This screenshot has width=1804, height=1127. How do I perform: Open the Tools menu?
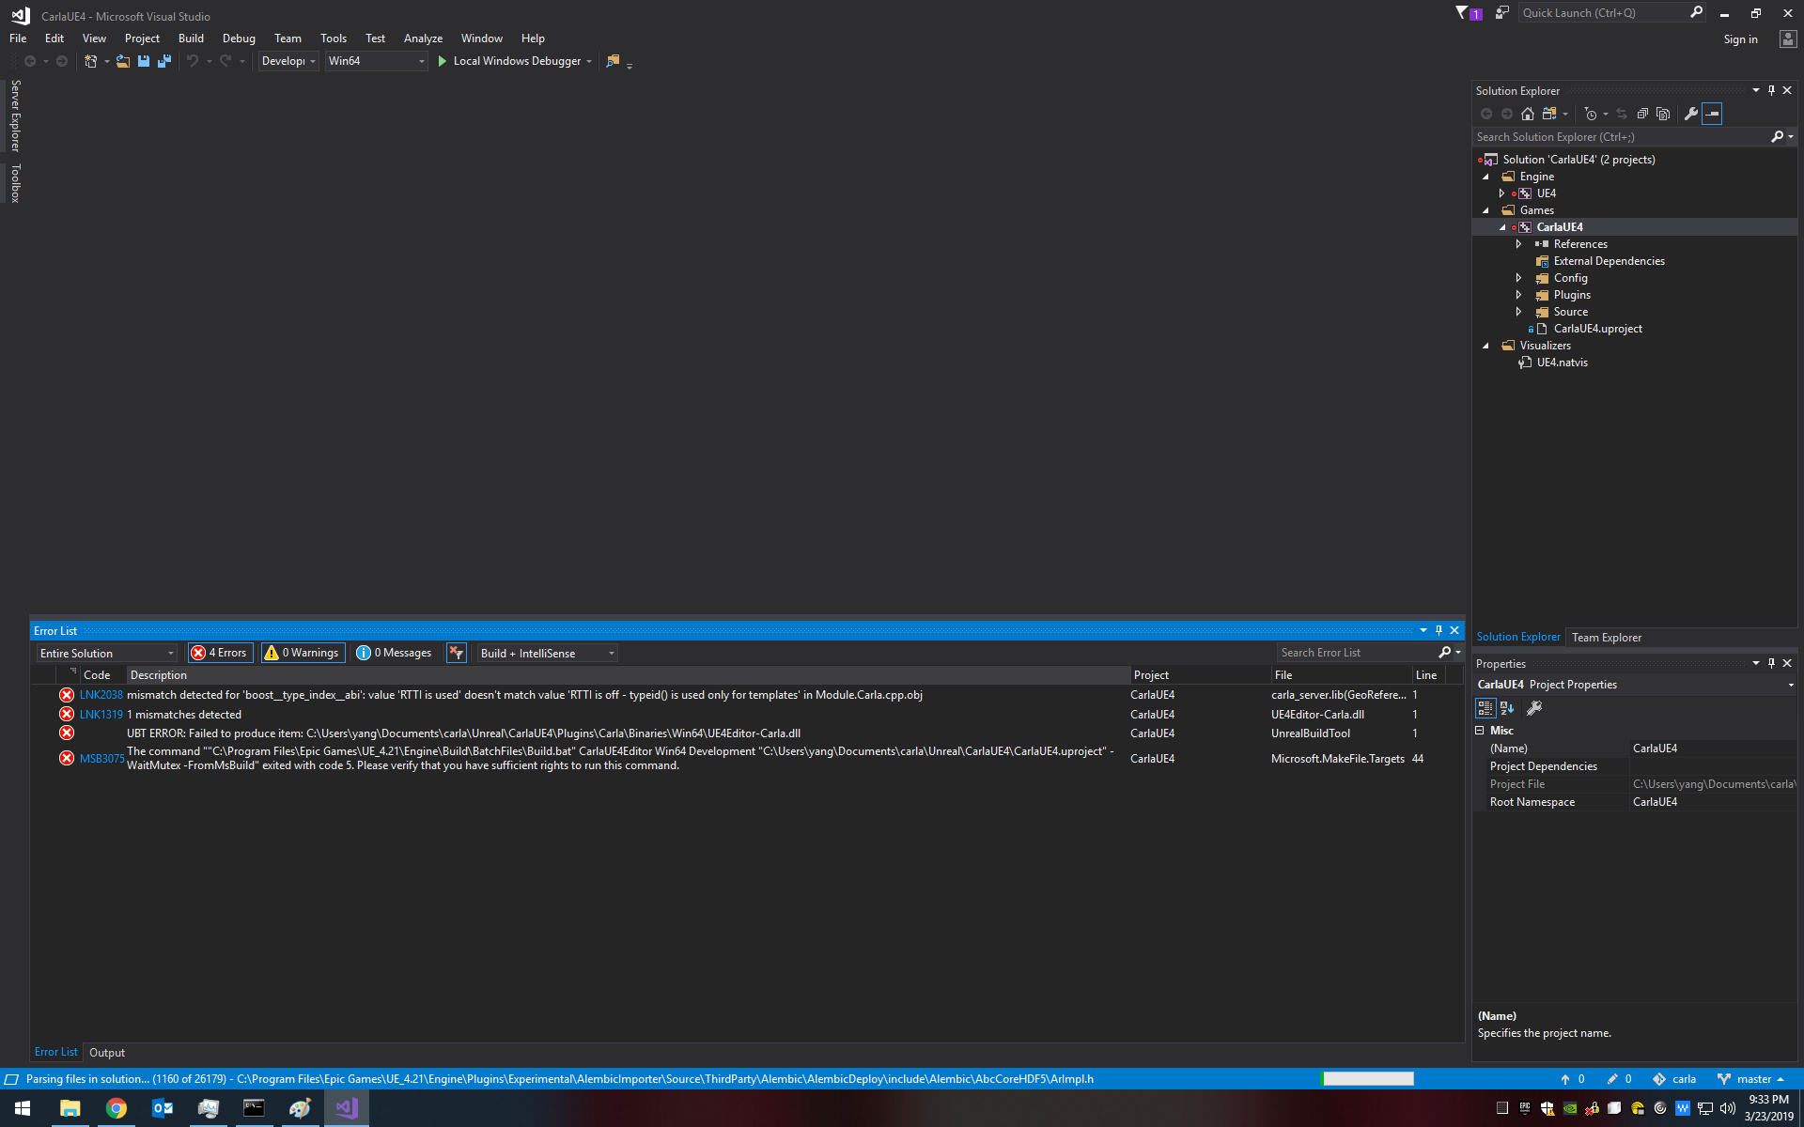point(334,39)
